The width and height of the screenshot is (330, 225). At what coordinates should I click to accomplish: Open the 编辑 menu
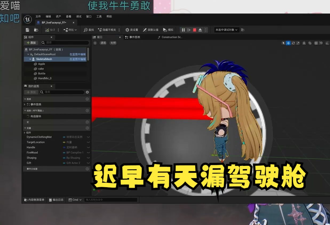coord(48,17)
